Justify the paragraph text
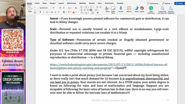This screenshot has height=104, width=185. point(91,10)
